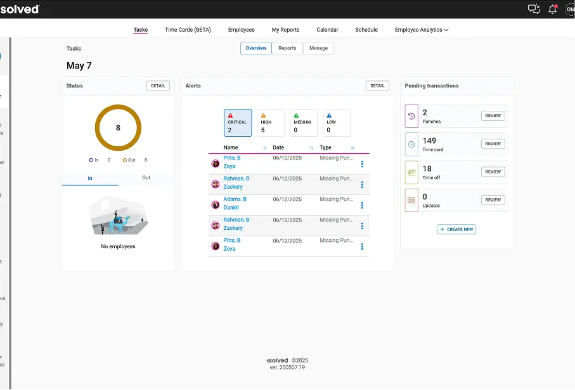Open first Pitts, B Zoya employee link
This screenshot has height=390, width=575.
[232, 162]
